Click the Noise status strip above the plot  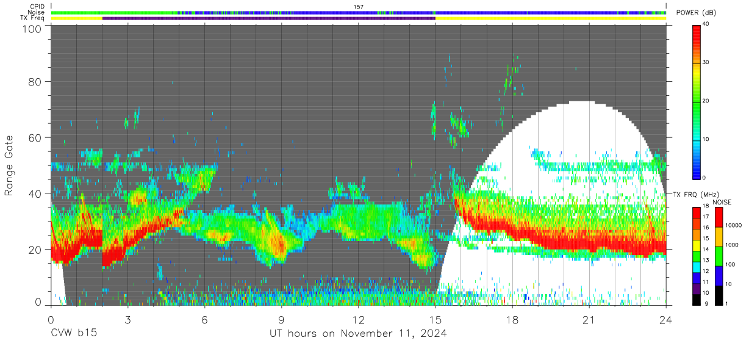tap(358, 12)
